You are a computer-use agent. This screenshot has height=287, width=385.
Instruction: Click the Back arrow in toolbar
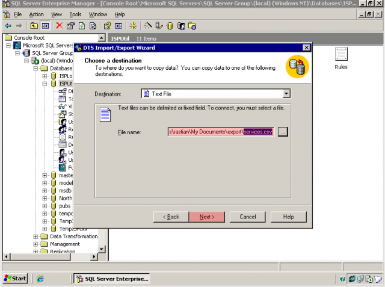click(8, 26)
